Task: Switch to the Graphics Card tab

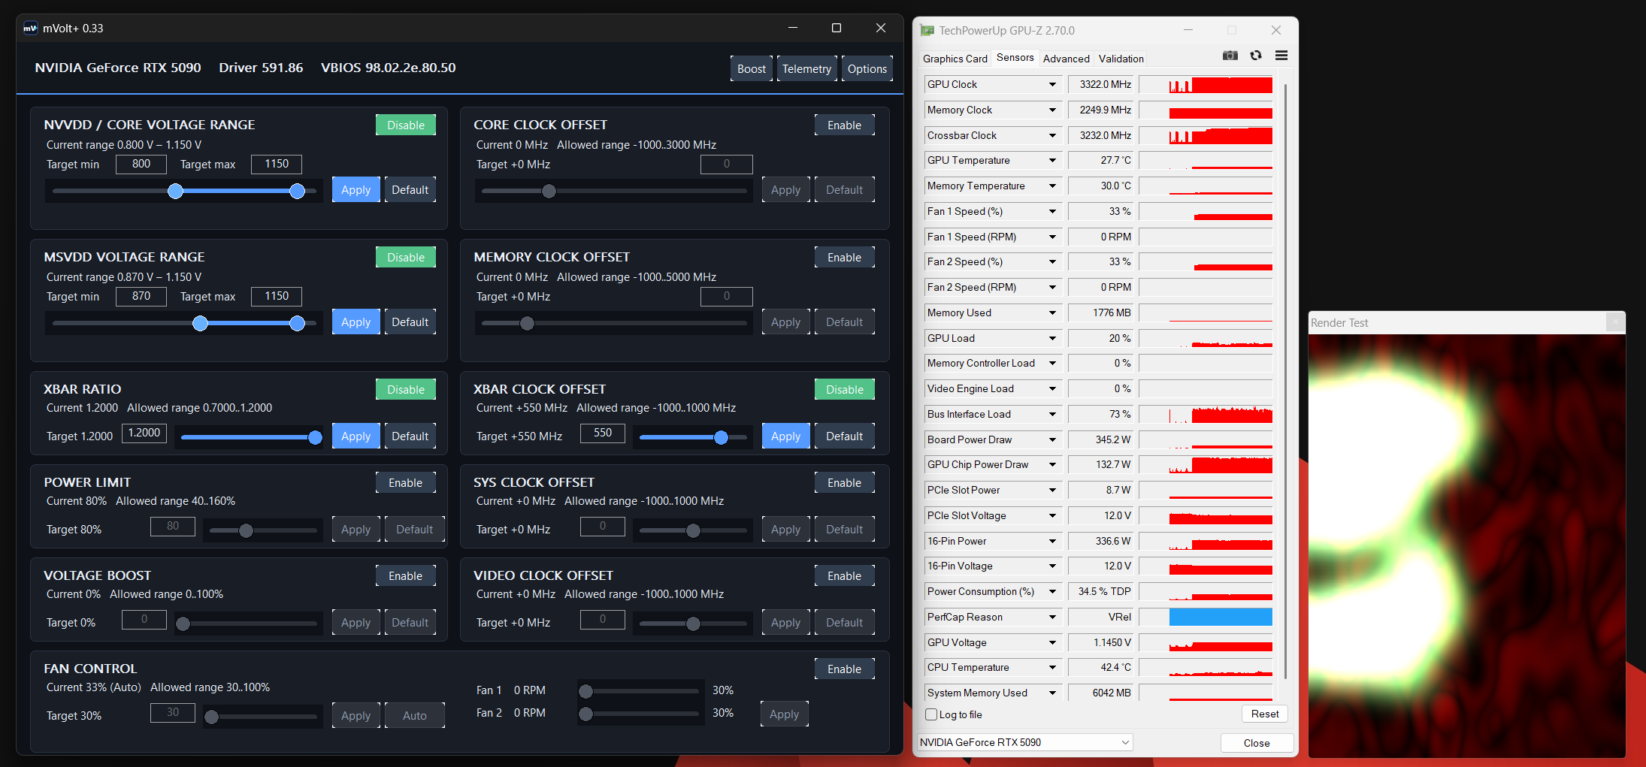Action: (x=955, y=59)
